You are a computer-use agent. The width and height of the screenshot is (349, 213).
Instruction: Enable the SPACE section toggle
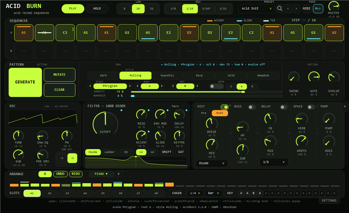pos(311,107)
